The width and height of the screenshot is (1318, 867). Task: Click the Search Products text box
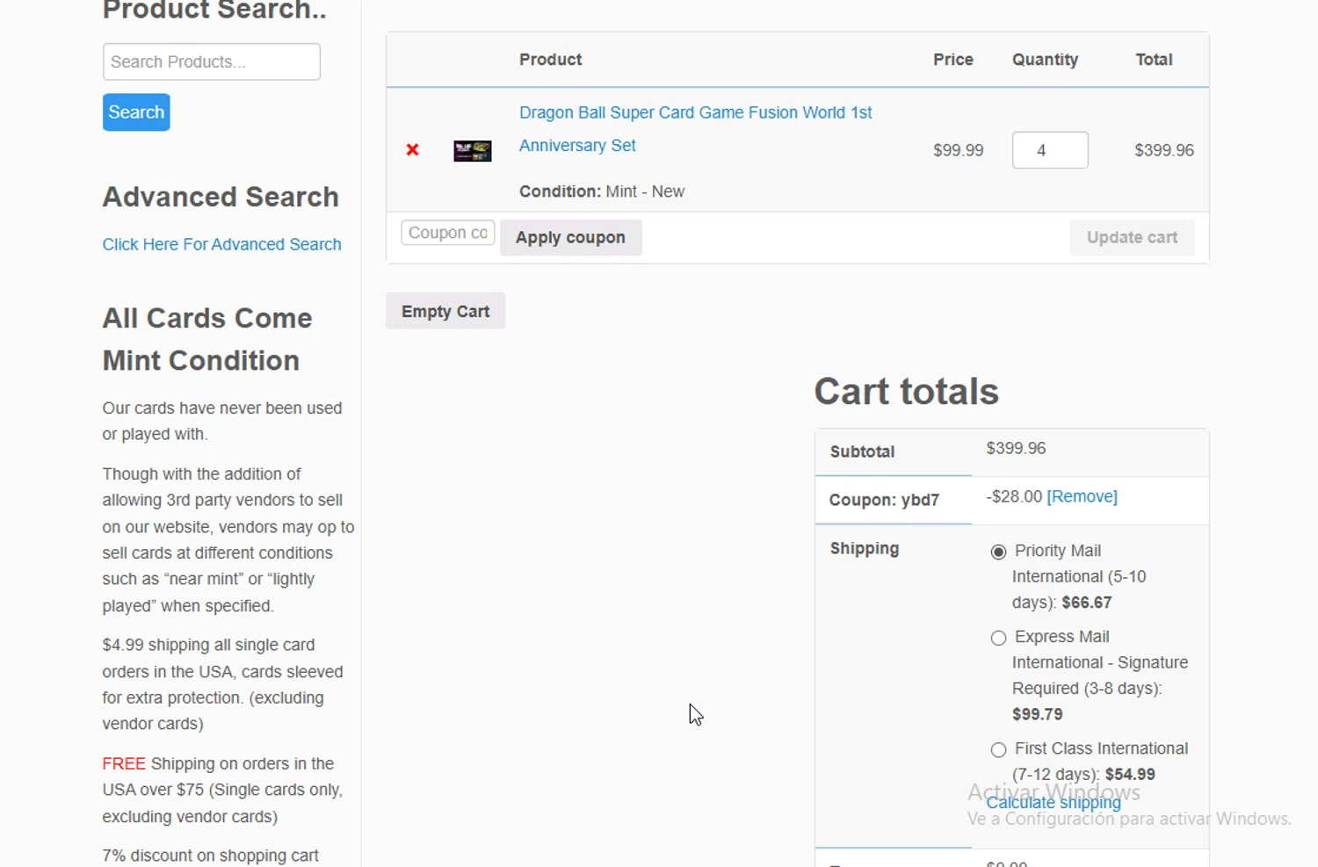click(212, 61)
